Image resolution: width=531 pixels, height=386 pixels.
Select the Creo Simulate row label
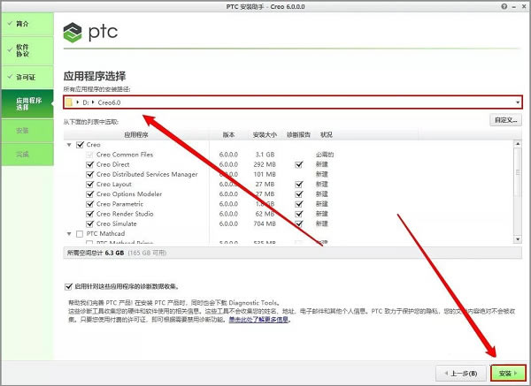[117, 223]
